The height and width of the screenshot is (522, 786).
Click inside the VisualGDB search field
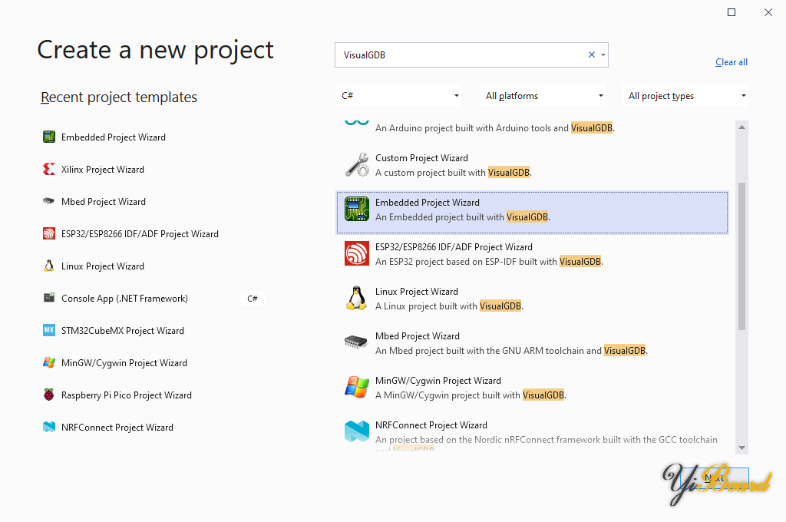[x=461, y=55]
